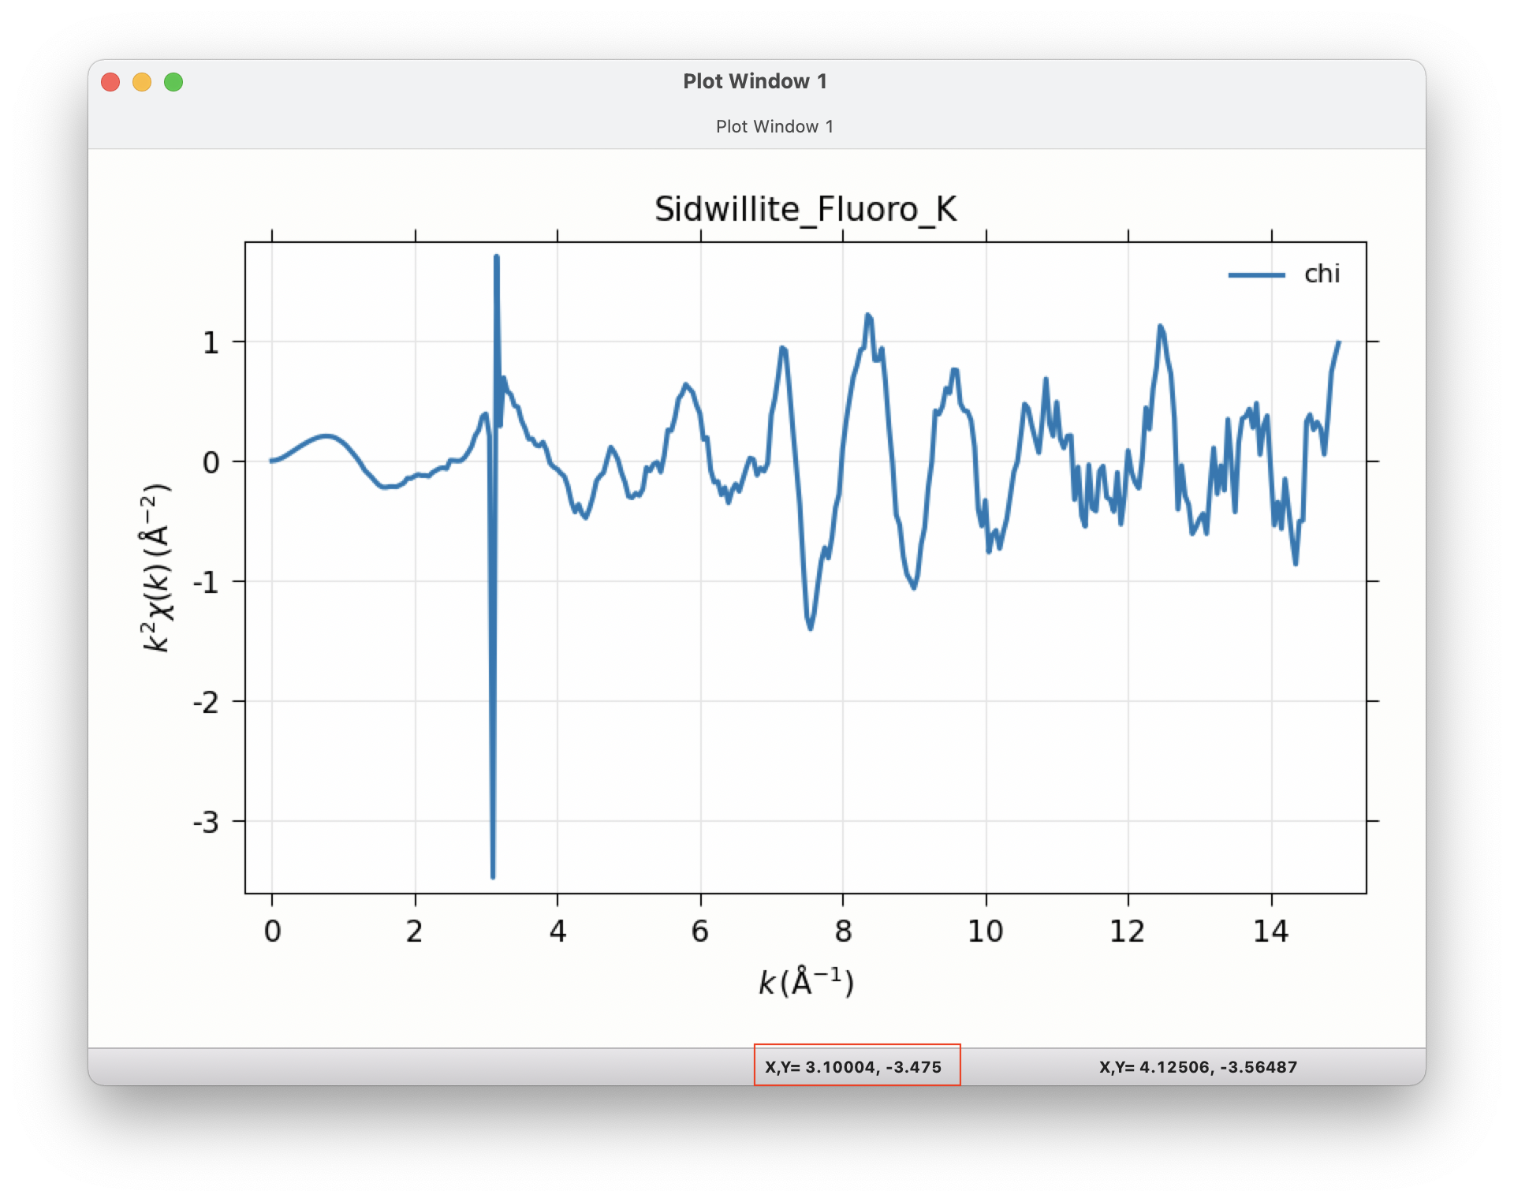This screenshot has width=1514, height=1202.
Task: Click the green zoom window button
Action: click(x=173, y=82)
